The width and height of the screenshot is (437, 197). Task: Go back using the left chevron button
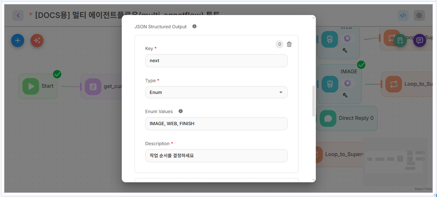click(18, 15)
